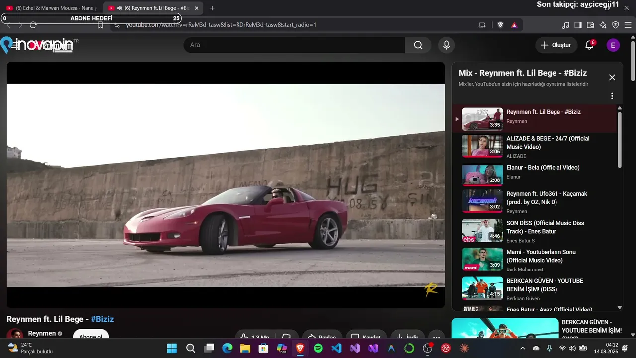Screen dimensions: 636x358
Task: Open the Brave music playlist icon
Action: click(566, 25)
